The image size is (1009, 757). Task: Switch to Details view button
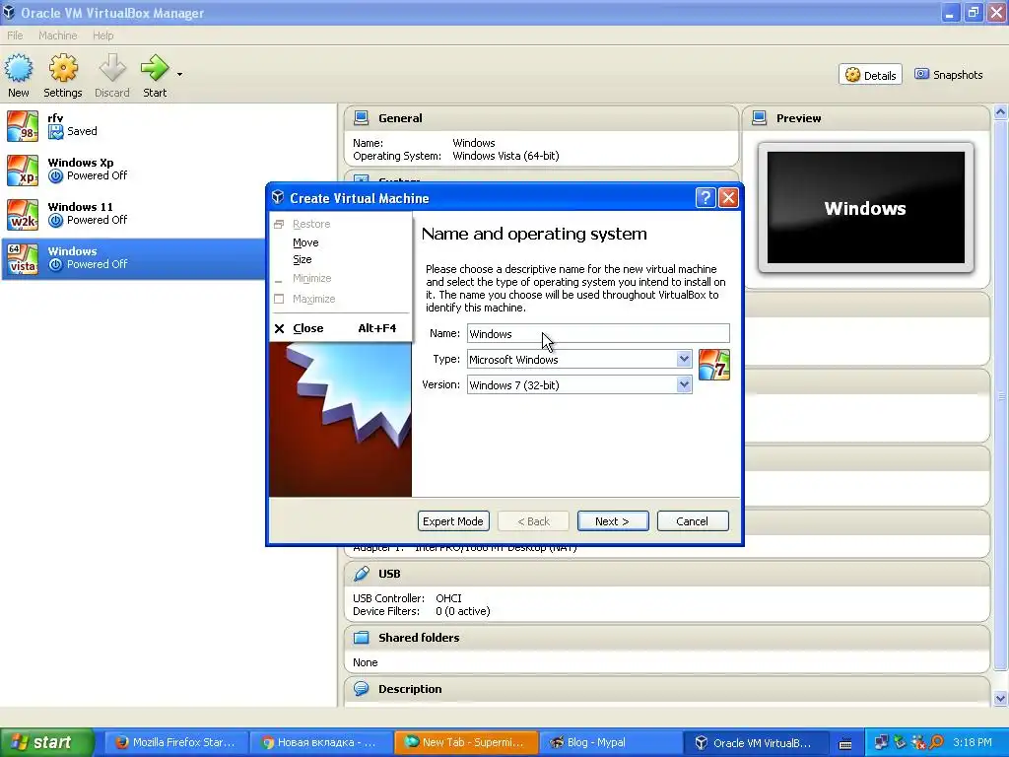point(871,75)
